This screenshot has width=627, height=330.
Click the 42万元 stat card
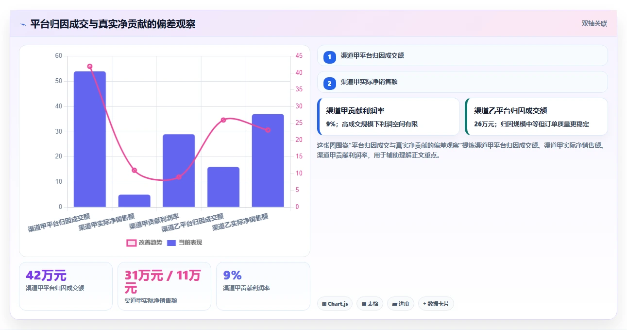[66, 286]
